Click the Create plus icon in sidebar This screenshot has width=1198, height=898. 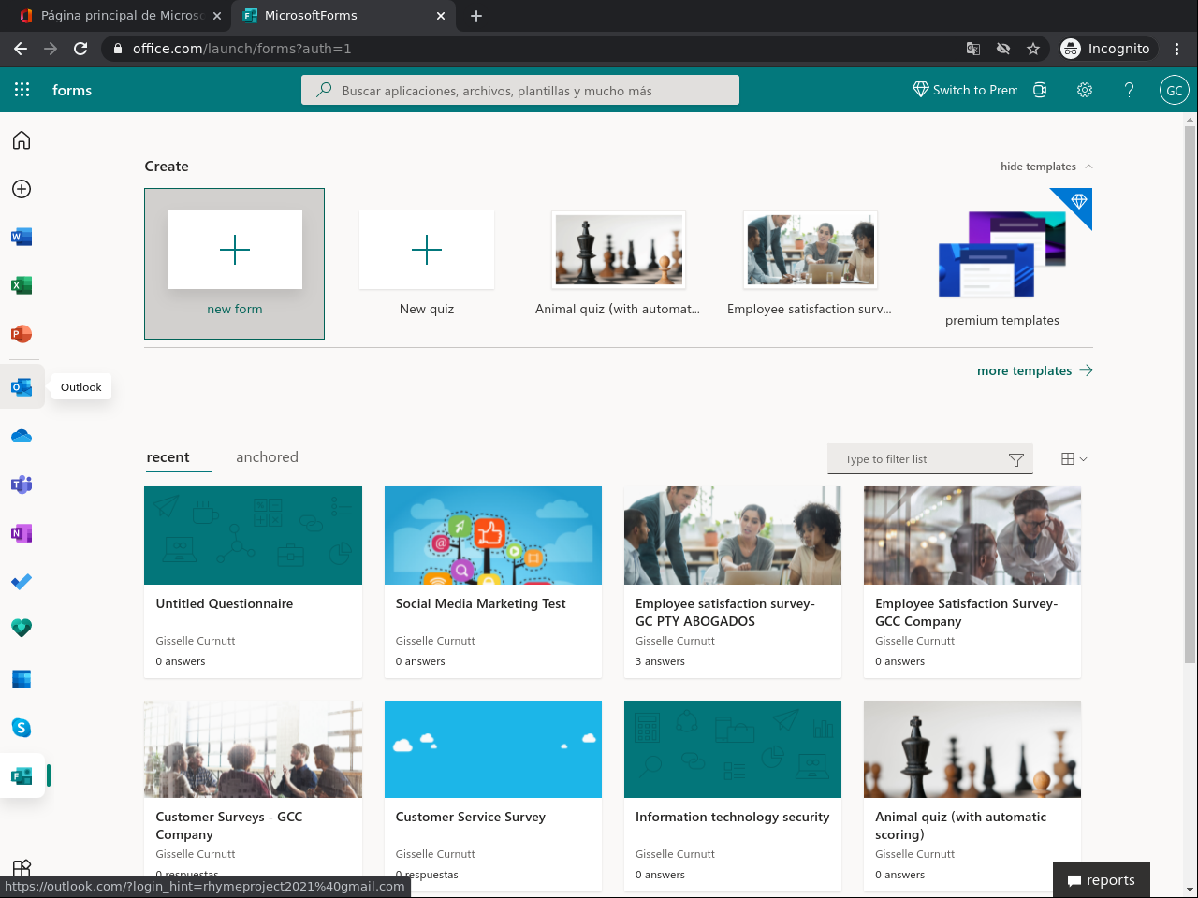coord(22,189)
